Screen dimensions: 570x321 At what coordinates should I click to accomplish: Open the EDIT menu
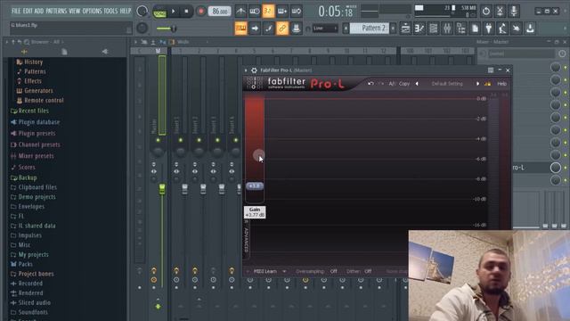tap(28, 11)
